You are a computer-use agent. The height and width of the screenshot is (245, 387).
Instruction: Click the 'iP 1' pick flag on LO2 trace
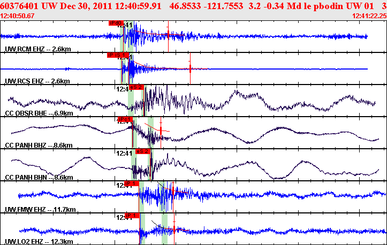coord(132,216)
